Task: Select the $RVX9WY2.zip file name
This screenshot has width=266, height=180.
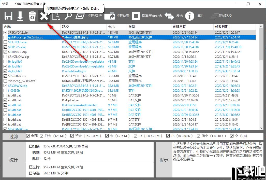Action: (18, 86)
